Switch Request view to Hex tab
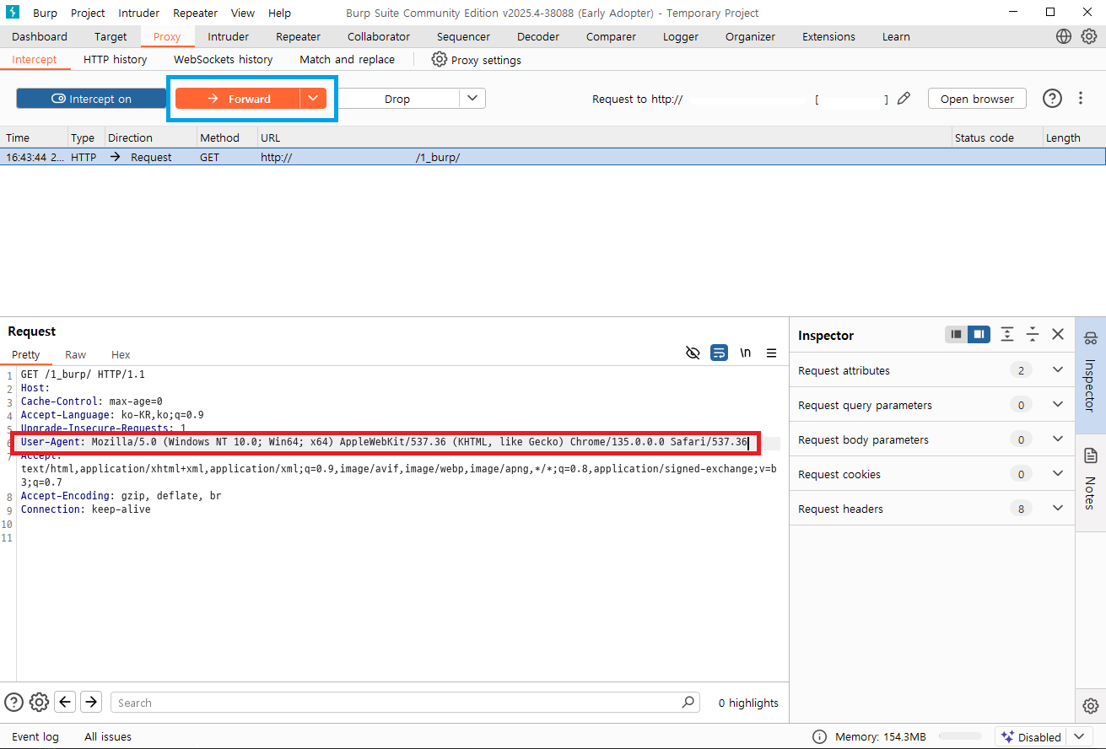The width and height of the screenshot is (1106, 749). pyautogui.click(x=121, y=354)
